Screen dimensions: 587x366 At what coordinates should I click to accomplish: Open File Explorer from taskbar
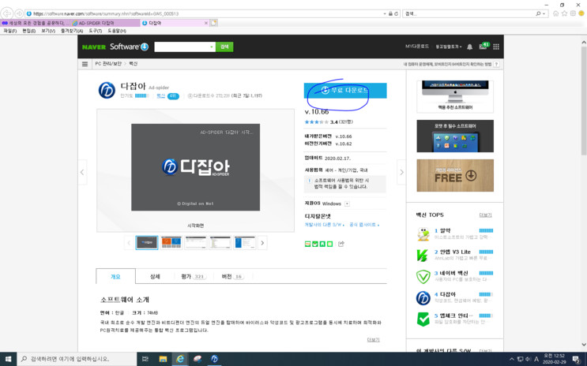(x=163, y=359)
